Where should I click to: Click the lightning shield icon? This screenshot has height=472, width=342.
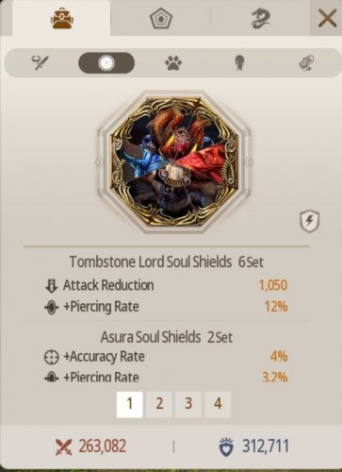[x=309, y=222]
